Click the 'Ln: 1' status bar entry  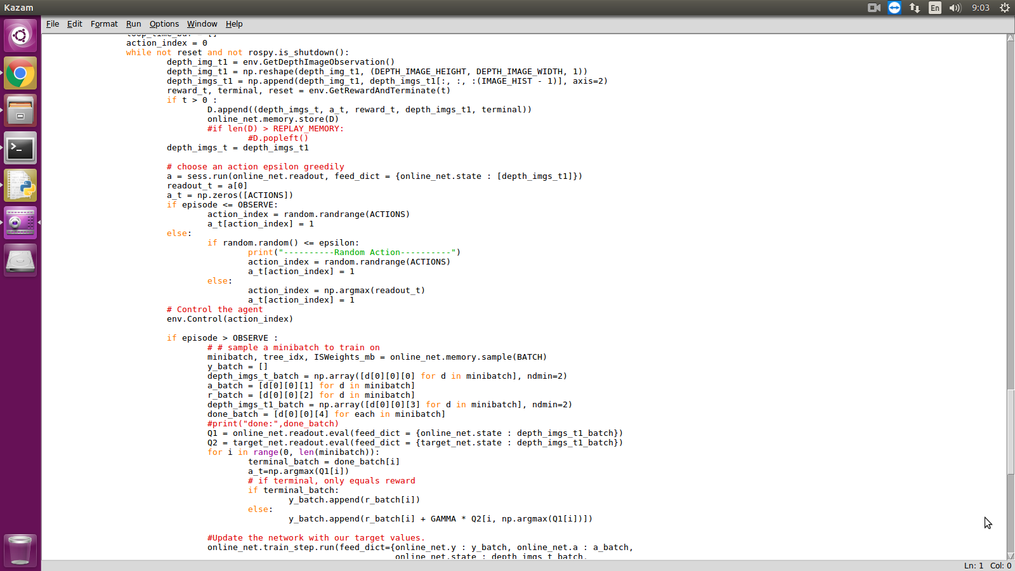[974, 565]
